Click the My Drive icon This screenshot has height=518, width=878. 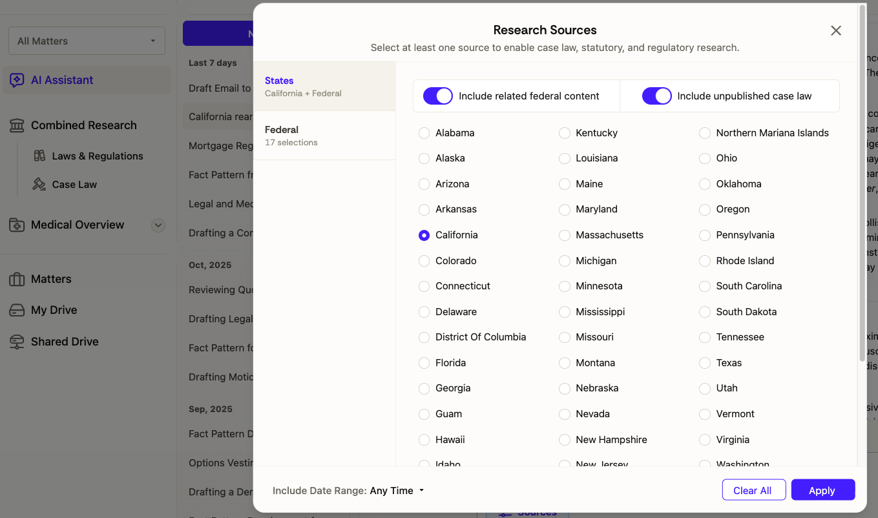(17, 310)
